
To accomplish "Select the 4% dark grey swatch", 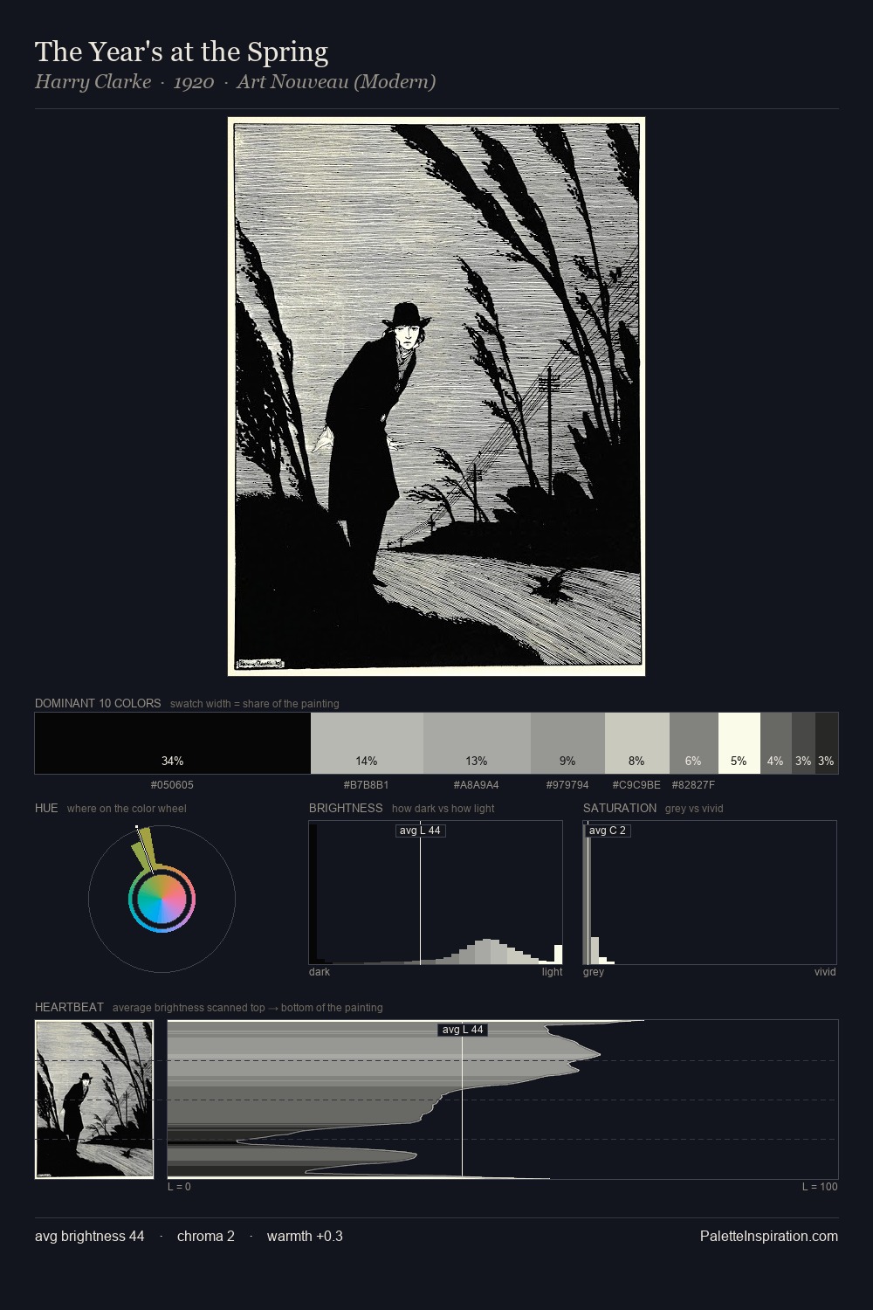I will pyautogui.click(x=776, y=743).
